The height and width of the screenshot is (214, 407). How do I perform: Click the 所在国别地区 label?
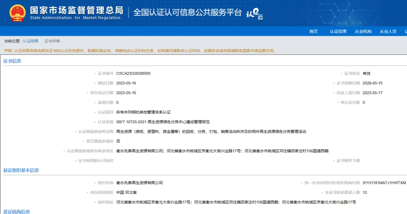coord(101,193)
